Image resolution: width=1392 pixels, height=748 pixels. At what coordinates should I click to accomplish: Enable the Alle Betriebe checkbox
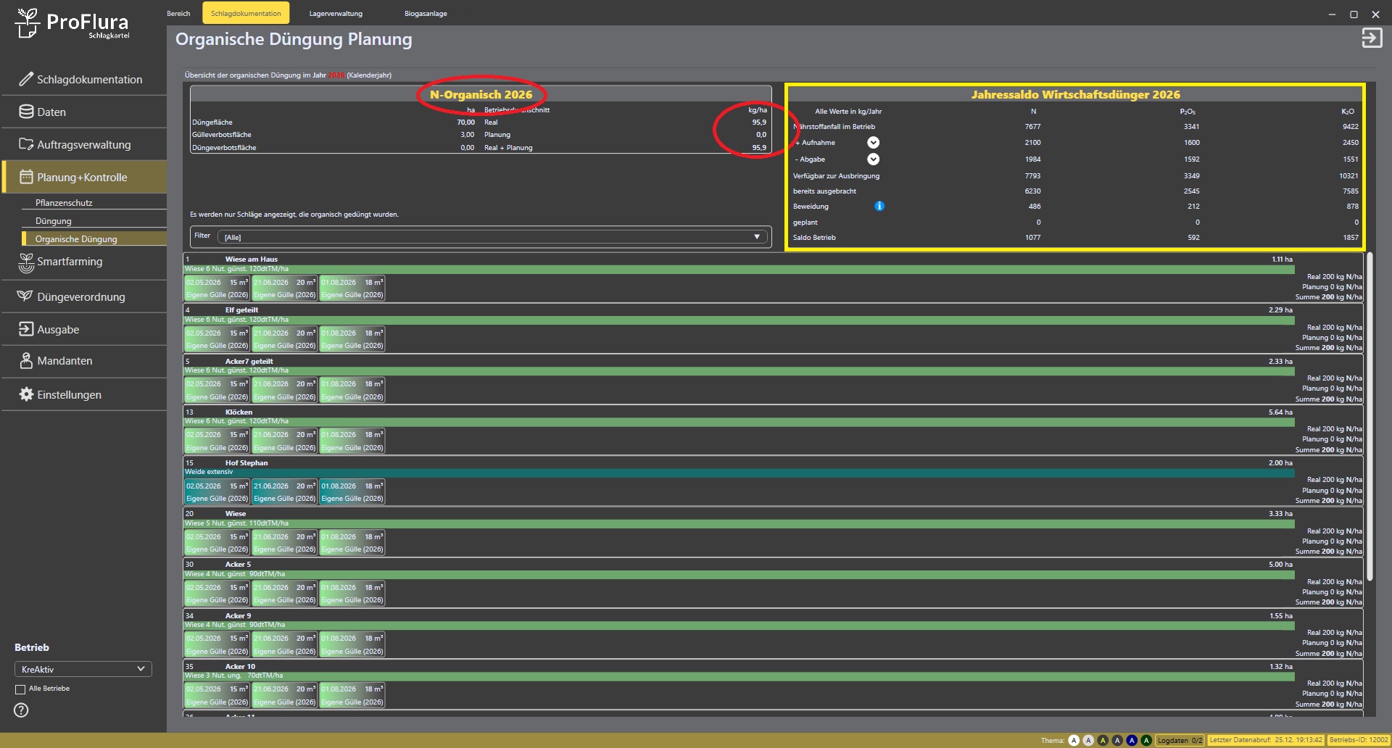(x=20, y=689)
